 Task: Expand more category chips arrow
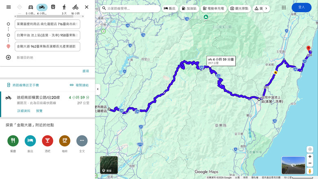[266, 9]
